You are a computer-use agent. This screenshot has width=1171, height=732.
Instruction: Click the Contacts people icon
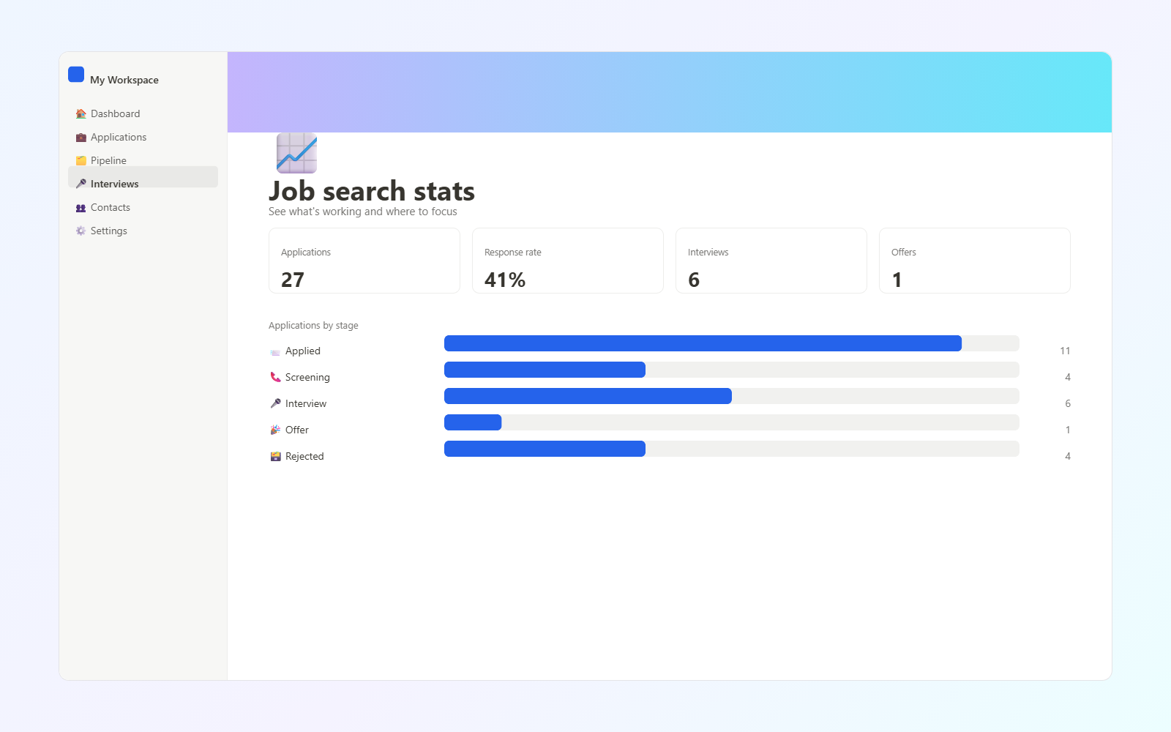coord(81,207)
